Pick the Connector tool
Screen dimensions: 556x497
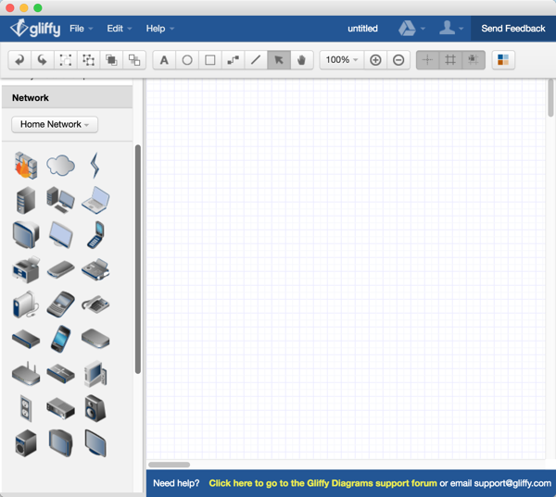[x=233, y=60]
